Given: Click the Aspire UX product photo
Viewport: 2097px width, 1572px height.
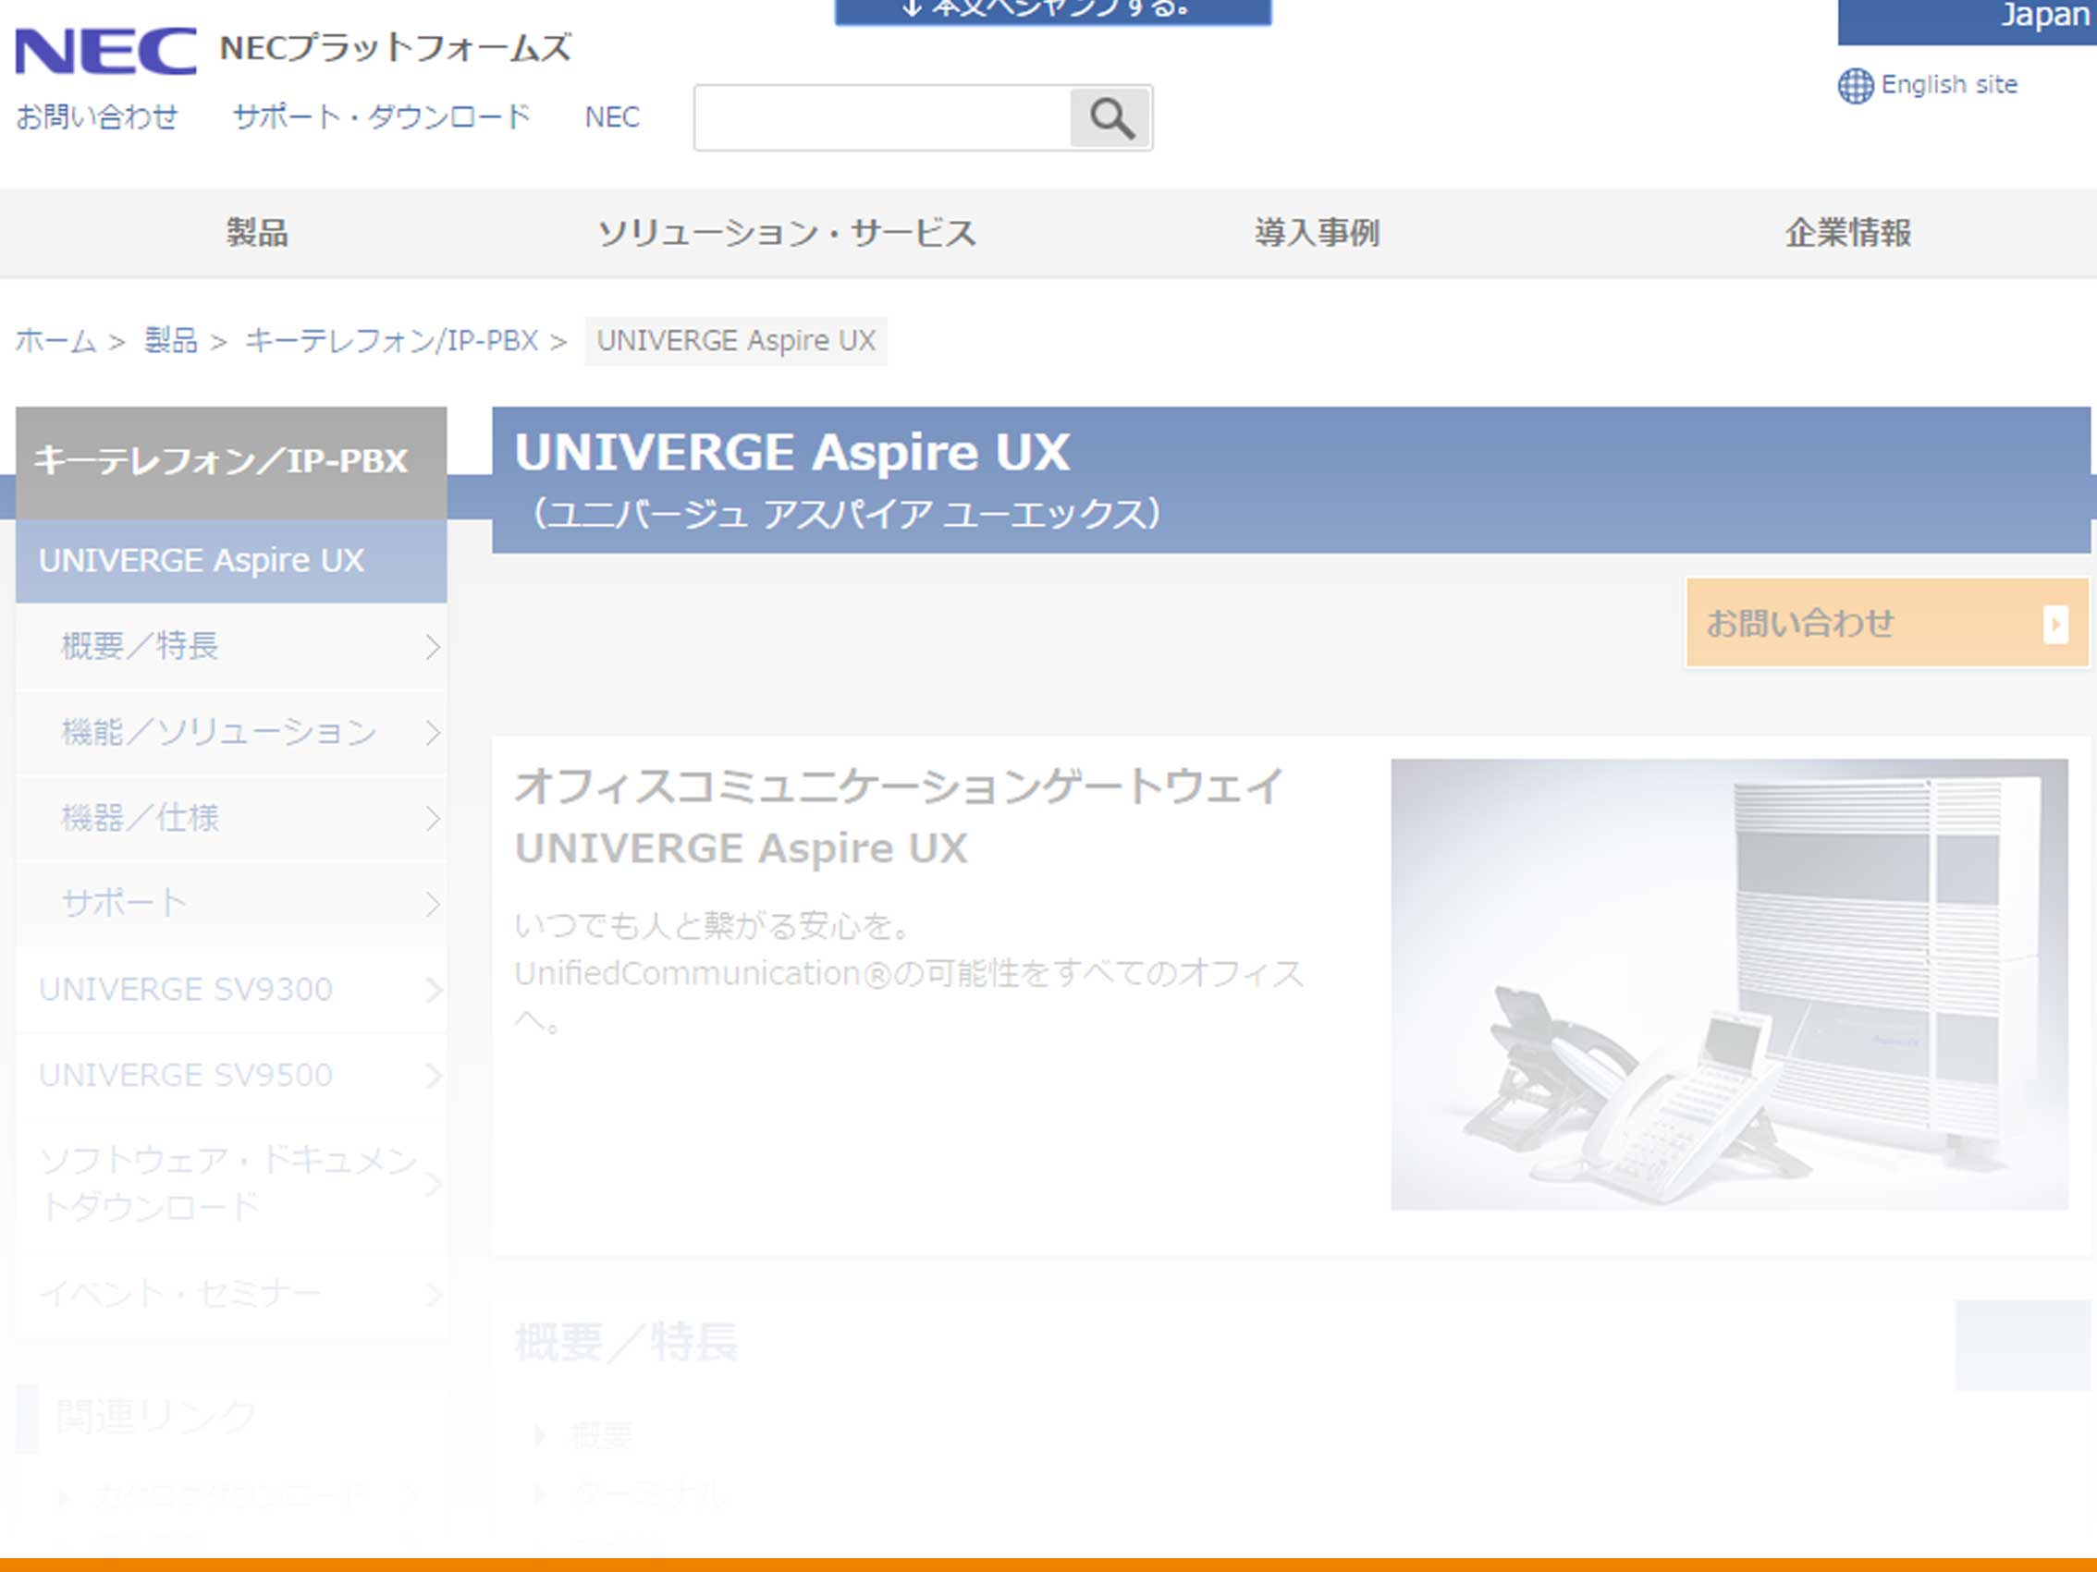Looking at the screenshot, I should pyautogui.click(x=1729, y=984).
